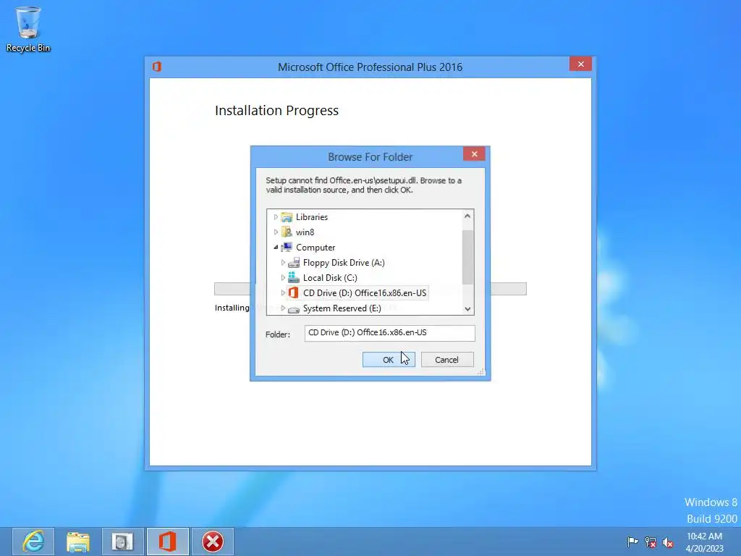Click the System Reserved (E:) drive icon

[294, 308]
